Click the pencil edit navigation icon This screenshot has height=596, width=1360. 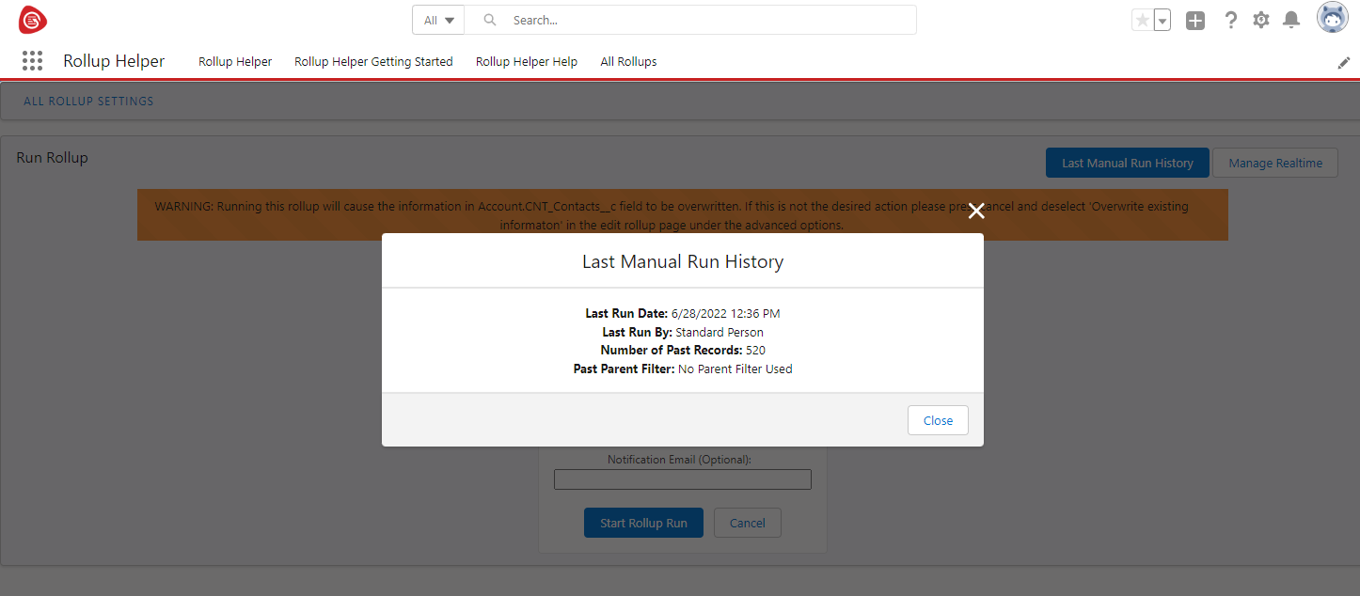click(1344, 62)
